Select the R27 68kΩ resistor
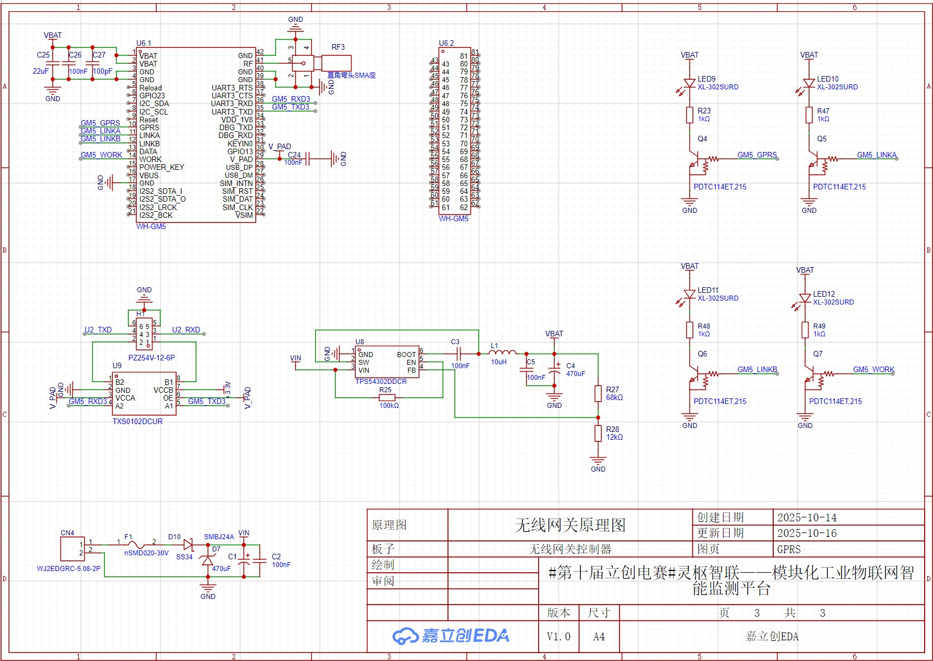The height and width of the screenshot is (661, 933). pyautogui.click(x=598, y=393)
